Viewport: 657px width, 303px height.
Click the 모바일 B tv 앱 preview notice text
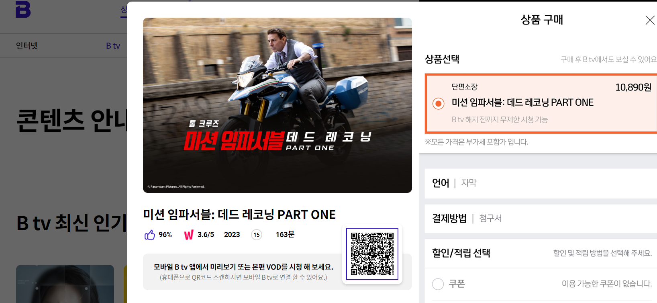[x=243, y=267]
